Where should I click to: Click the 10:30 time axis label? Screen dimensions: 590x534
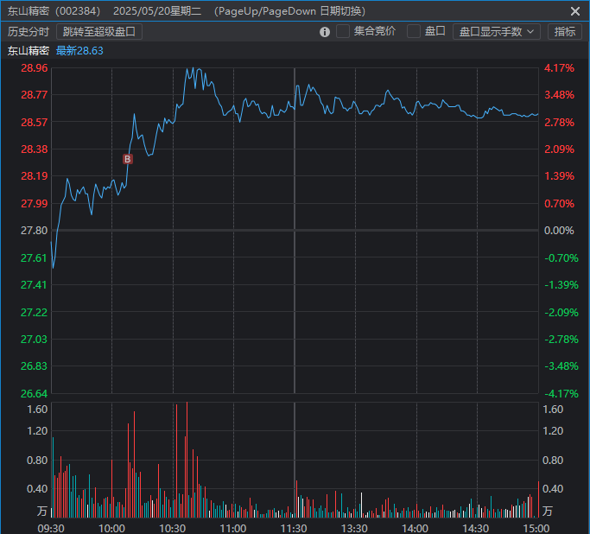pos(173,528)
